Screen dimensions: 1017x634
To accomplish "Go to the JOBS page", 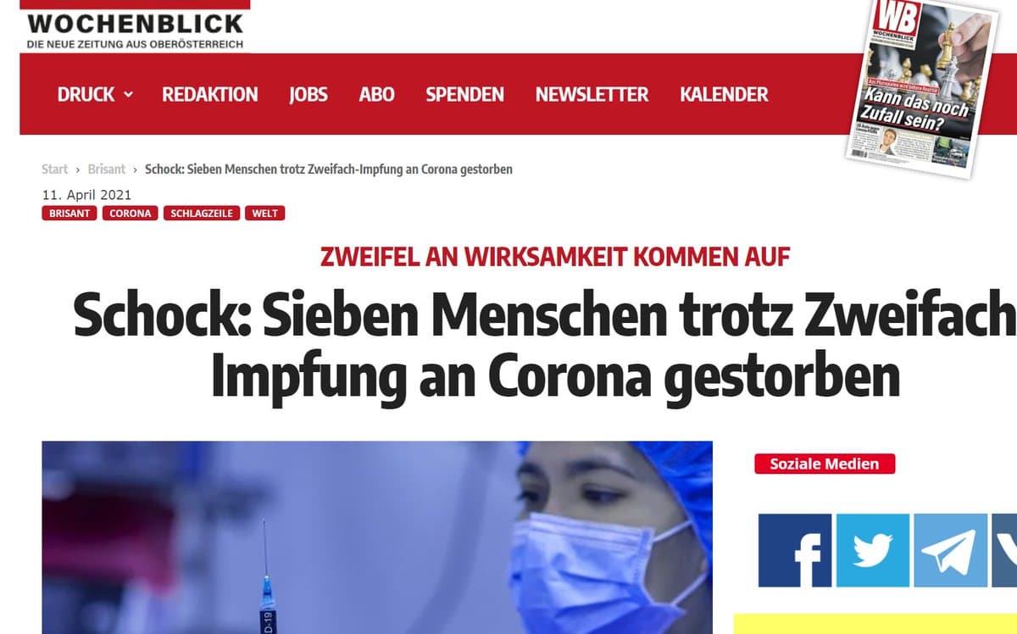I will click(308, 94).
